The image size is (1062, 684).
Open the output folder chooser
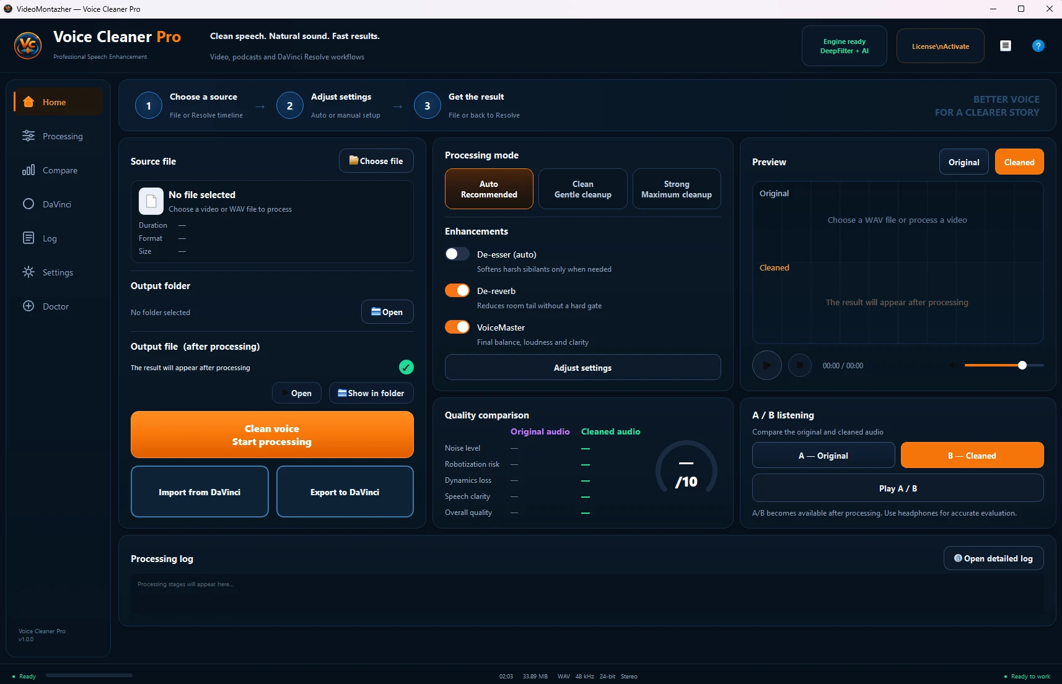tap(387, 312)
